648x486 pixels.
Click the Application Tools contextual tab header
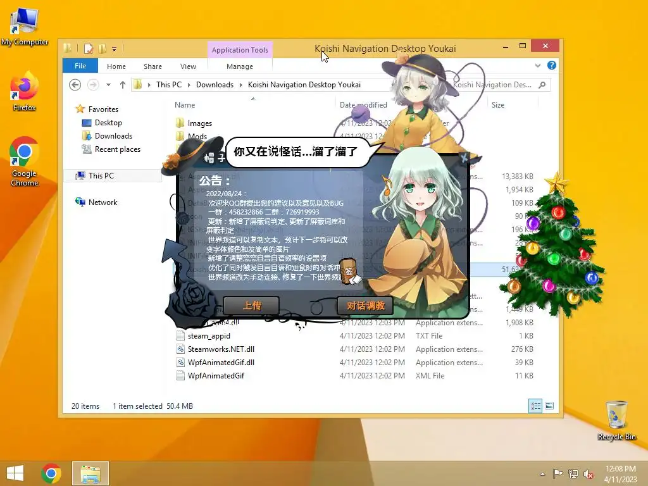tap(240, 50)
